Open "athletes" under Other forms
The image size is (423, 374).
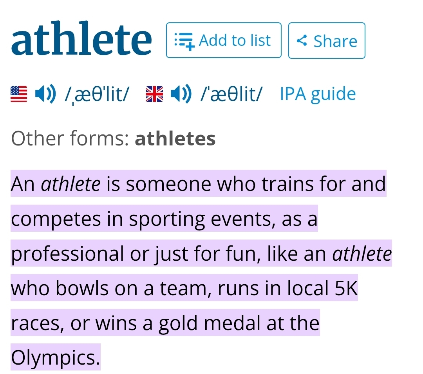click(175, 138)
